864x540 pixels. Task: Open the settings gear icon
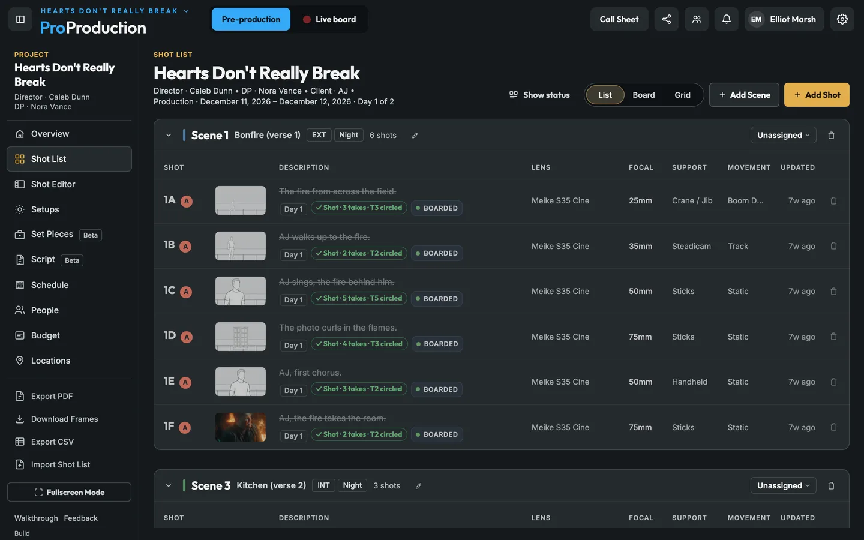[842, 19]
